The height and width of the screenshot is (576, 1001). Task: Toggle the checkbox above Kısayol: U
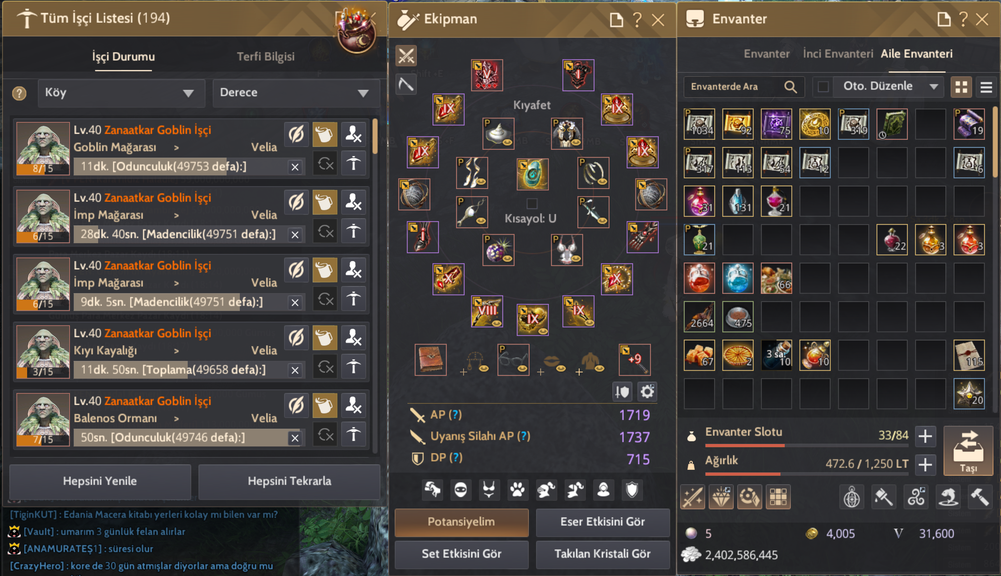click(532, 204)
